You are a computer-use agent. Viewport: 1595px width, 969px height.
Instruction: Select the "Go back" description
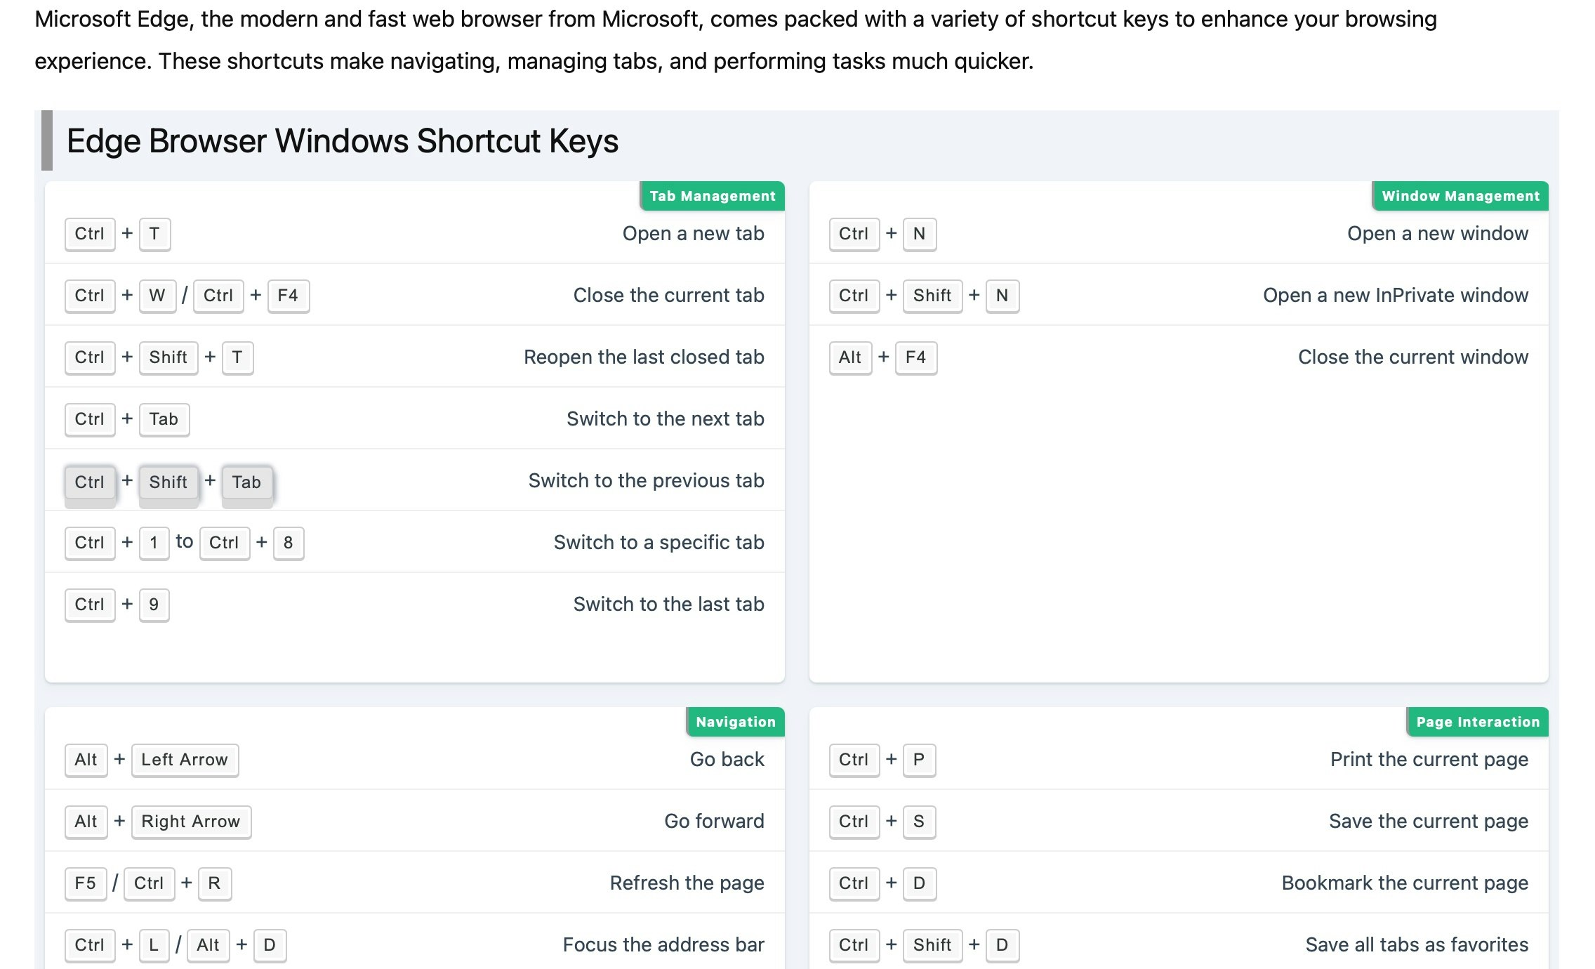point(727,760)
